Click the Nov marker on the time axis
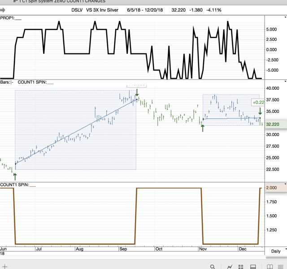Viewport: 287px width, 269px height. pos(203,249)
